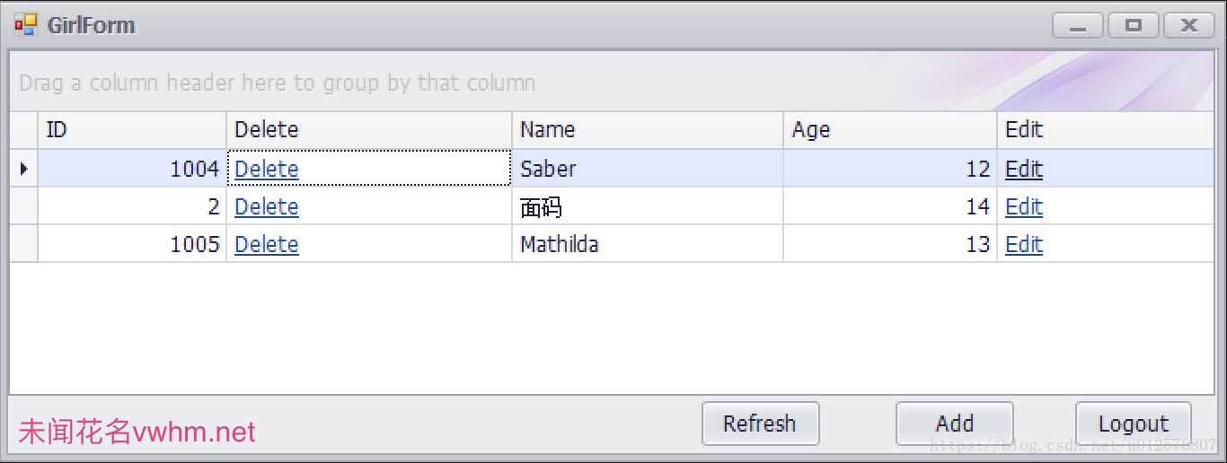The height and width of the screenshot is (463, 1227).
Task: Edit the Saber row
Action: (x=1024, y=169)
